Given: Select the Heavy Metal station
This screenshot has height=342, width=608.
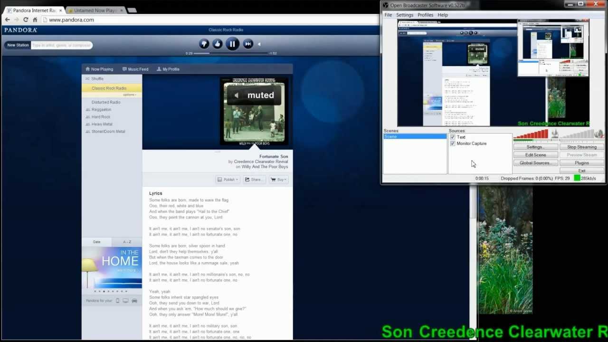Looking at the screenshot, I should click(x=112, y=124).
